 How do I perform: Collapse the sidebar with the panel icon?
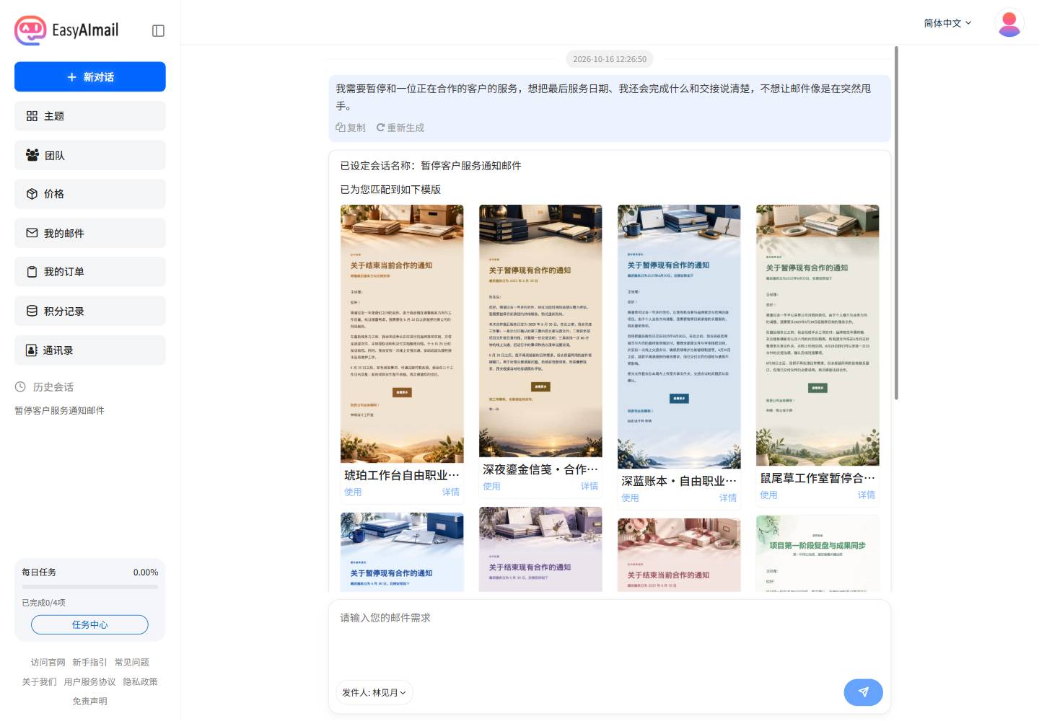click(x=159, y=30)
